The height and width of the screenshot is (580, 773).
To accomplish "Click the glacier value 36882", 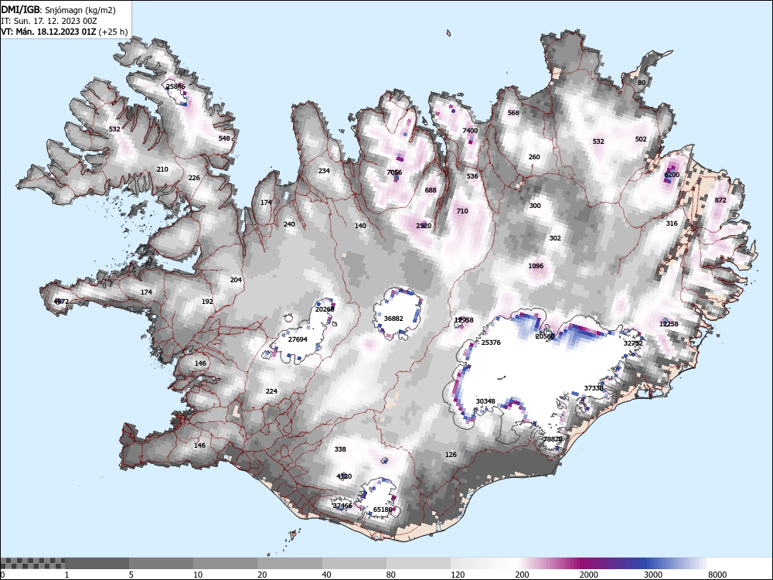I will pyautogui.click(x=393, y=319).
